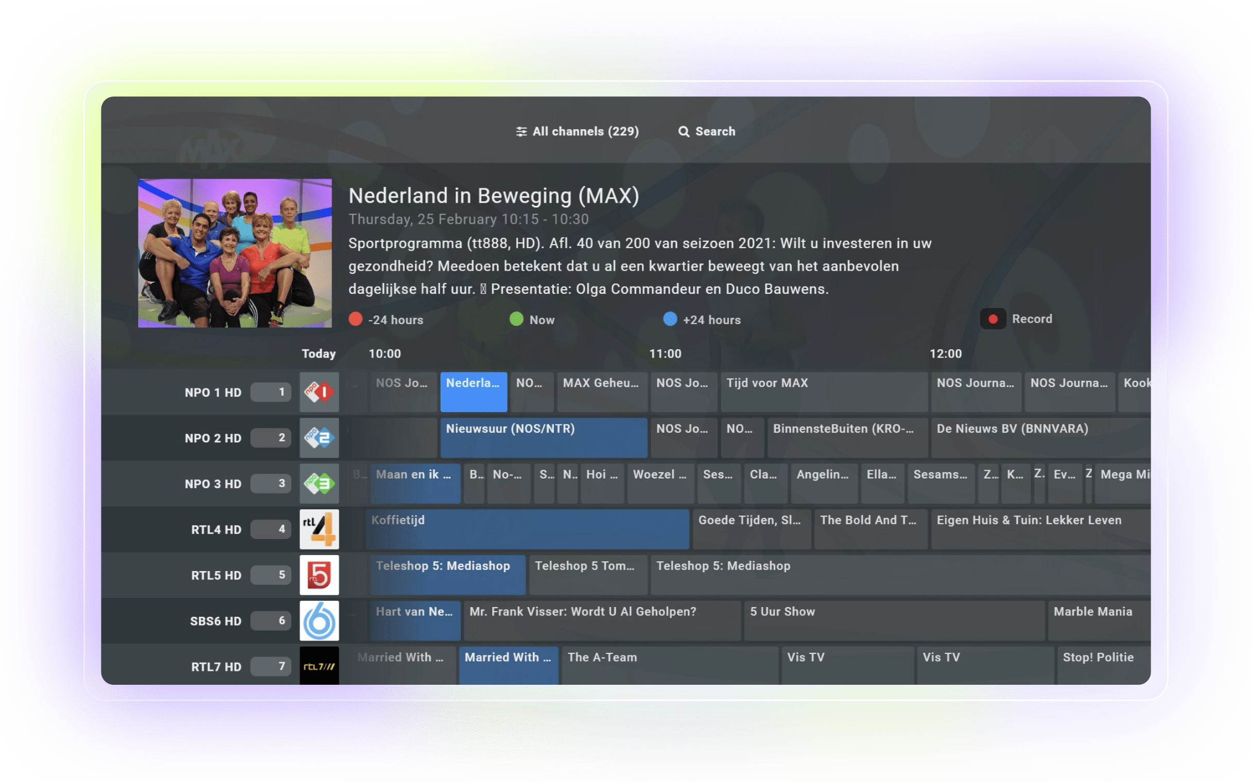Image resolution: width=1252 pixels, height=782 pixels.
Task: Open the All channels filter icon
Action: pyautogui.click(x=521, y=131)
